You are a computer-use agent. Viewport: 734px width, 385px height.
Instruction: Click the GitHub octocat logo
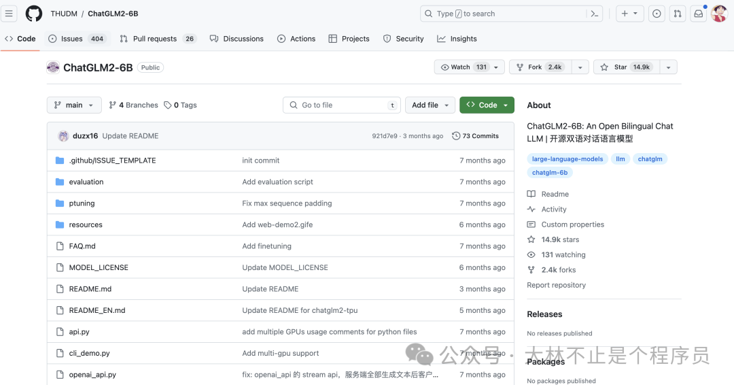[x=34, y=14]
